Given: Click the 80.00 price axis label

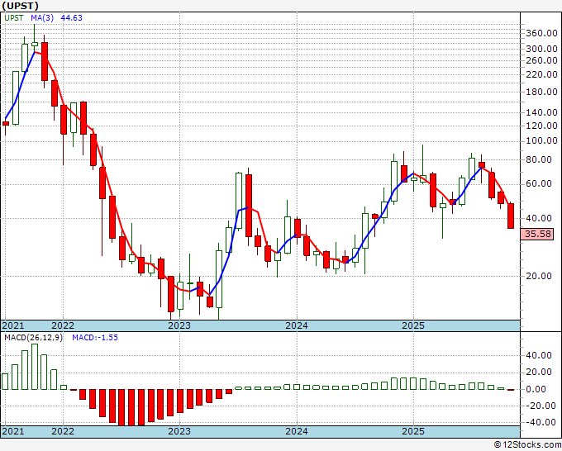Looking at the screenshot, I should [x=539, y=159].
